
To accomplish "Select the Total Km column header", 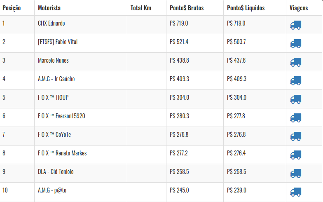I will pos(141,8).
